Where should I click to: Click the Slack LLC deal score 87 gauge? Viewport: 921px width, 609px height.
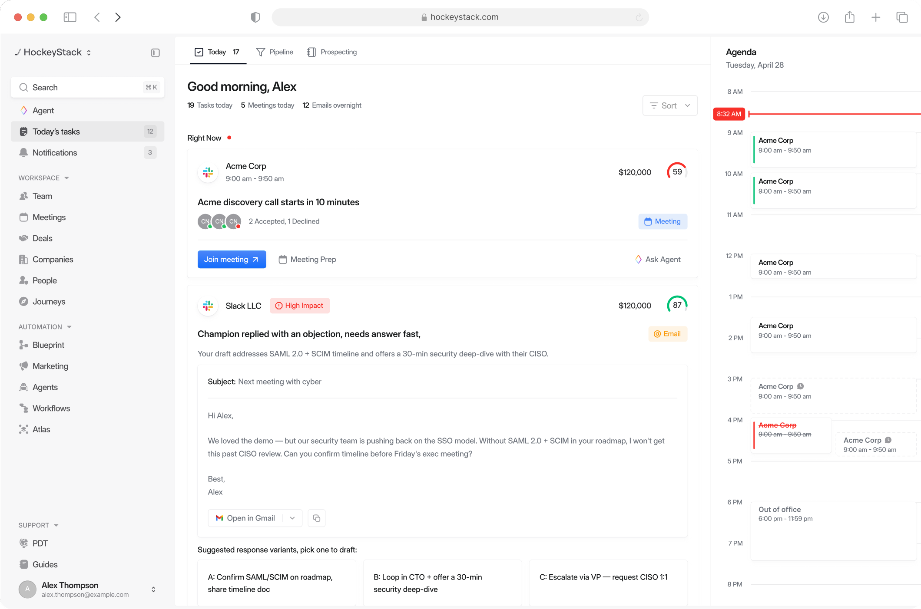pos(677,305)
